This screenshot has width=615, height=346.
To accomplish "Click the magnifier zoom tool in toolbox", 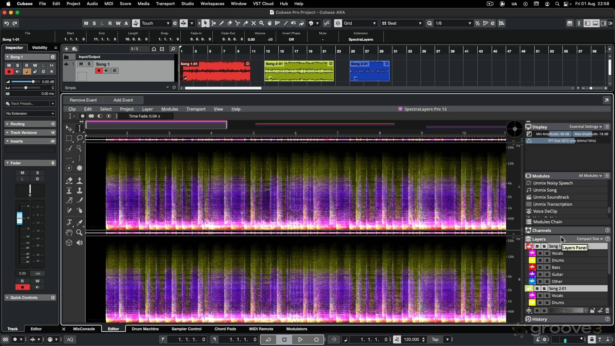I will pos(79,233).
